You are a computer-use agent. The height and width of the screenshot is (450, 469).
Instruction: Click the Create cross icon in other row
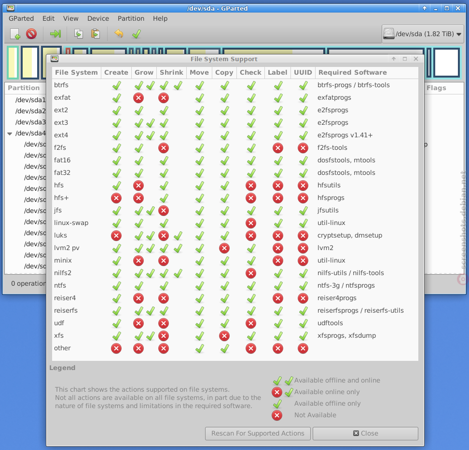coord(116,348)
